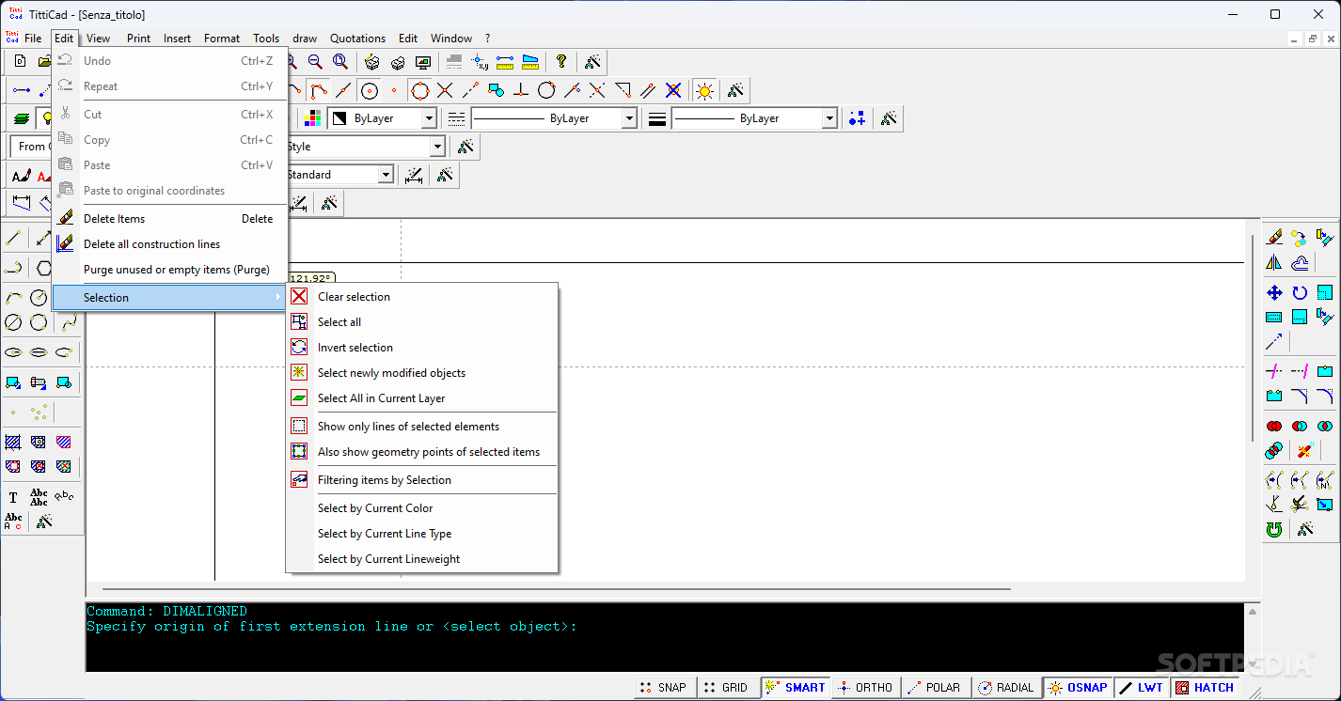Select the Mirror tool in right toolbar
Screen dimensions: 1341x701
[x=1274, y=263]
